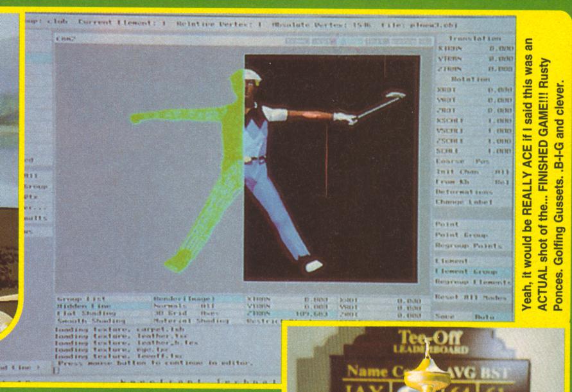Image resolution: width=572 pixels, height=392 pixels.
Task: Click the uniform SCALE value field
Action: pos(499,151)
